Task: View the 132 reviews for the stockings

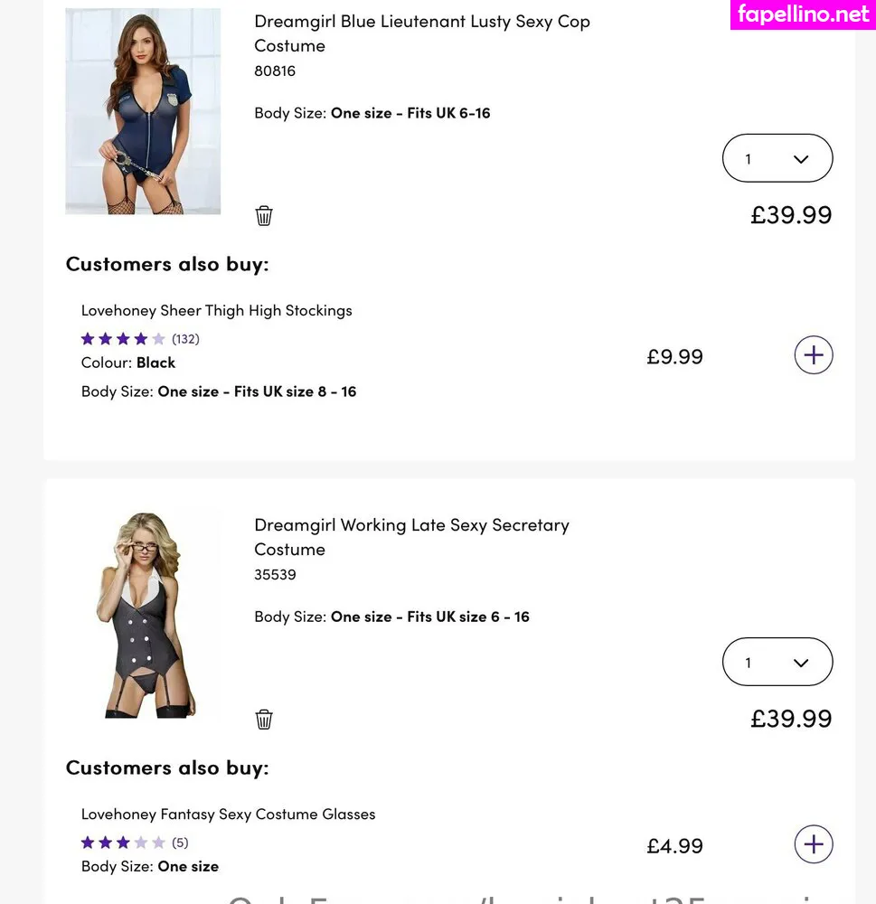Action: [x=185, y=339]
